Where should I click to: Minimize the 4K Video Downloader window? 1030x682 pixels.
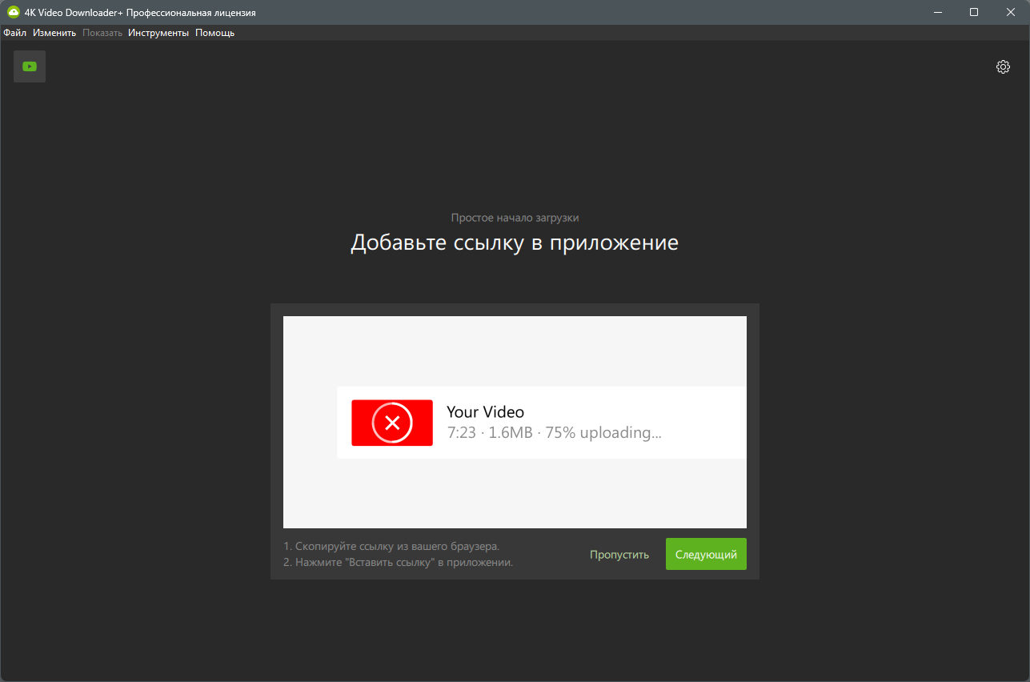coord(937,12)
